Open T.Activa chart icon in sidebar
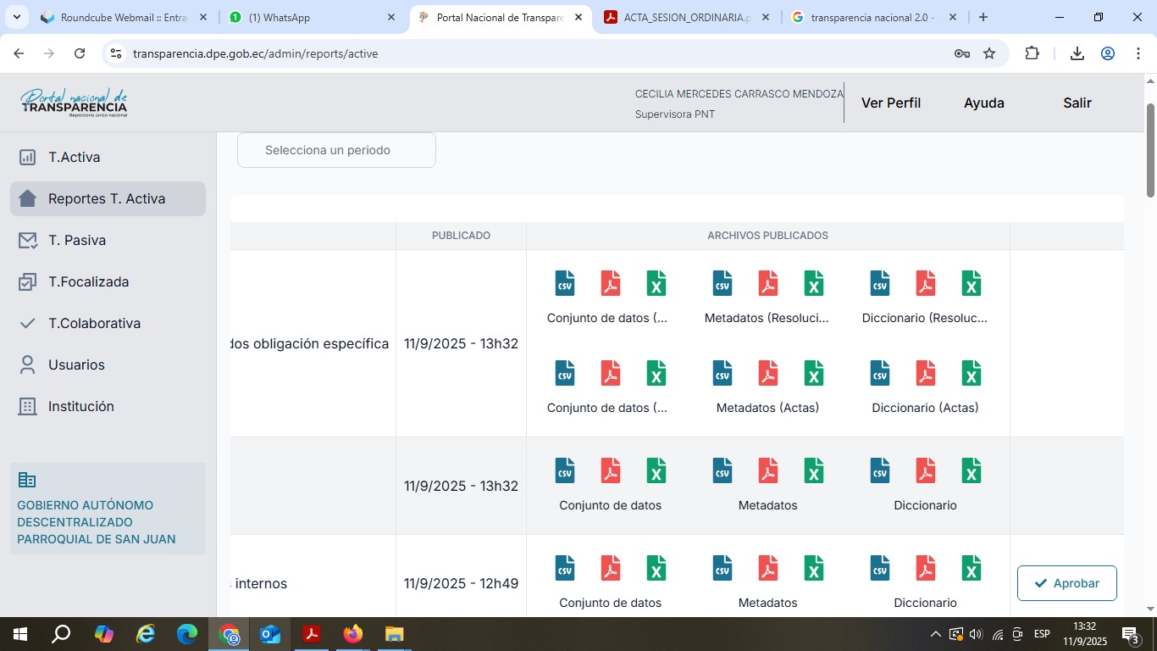1157x651 pixels. 28,158
